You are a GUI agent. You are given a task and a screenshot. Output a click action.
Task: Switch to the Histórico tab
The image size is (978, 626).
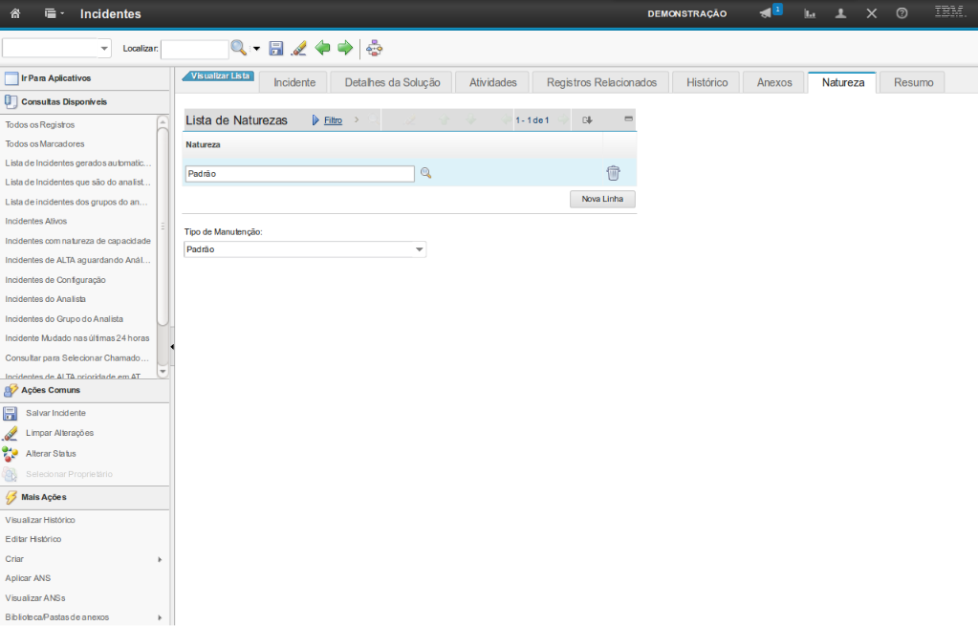tap(706, 82)
